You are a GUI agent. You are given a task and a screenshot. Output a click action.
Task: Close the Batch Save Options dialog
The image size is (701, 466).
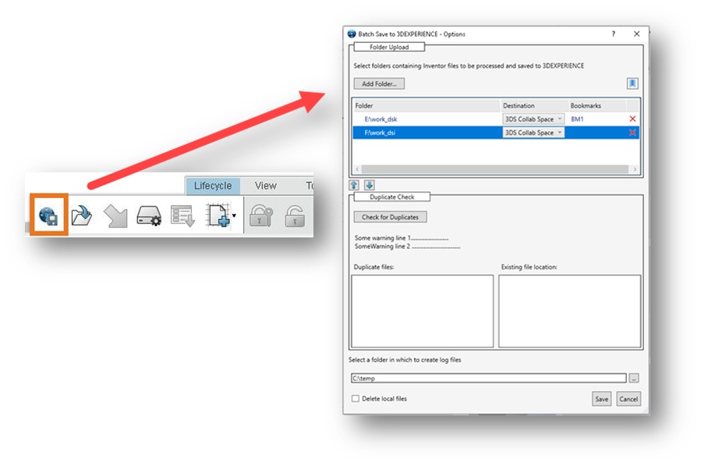coord(636,34)
